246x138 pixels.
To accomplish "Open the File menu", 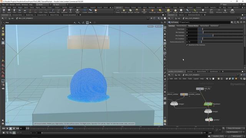I will (x=3, y=5).
